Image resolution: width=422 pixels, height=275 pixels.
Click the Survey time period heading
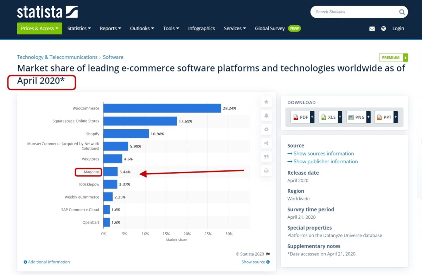point(311,210)
